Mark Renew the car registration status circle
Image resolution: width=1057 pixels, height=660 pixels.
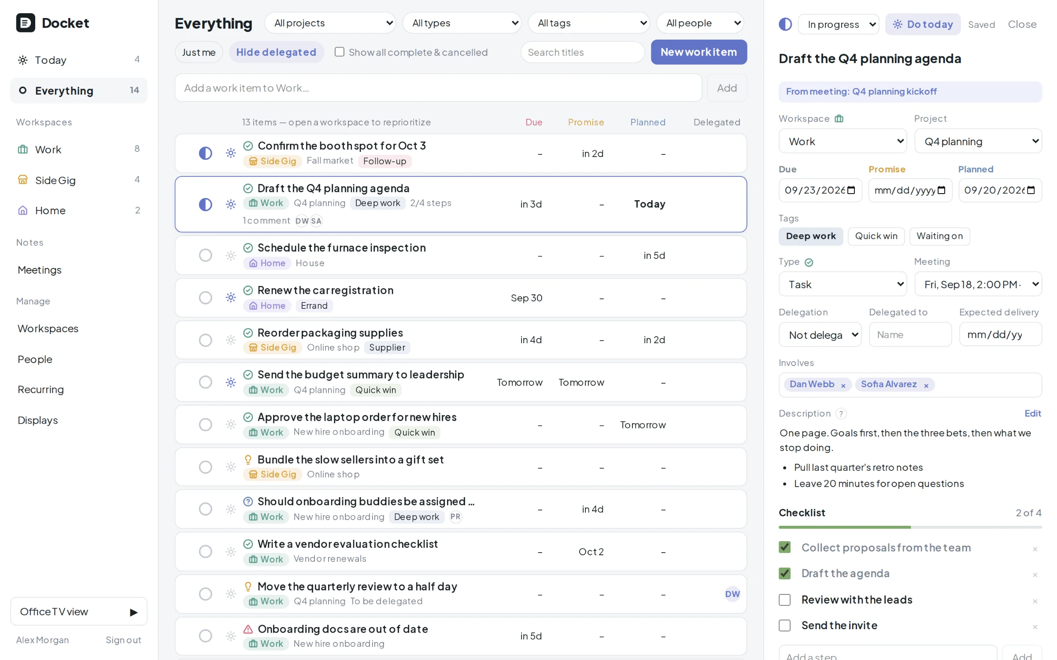tap(205, 298)
